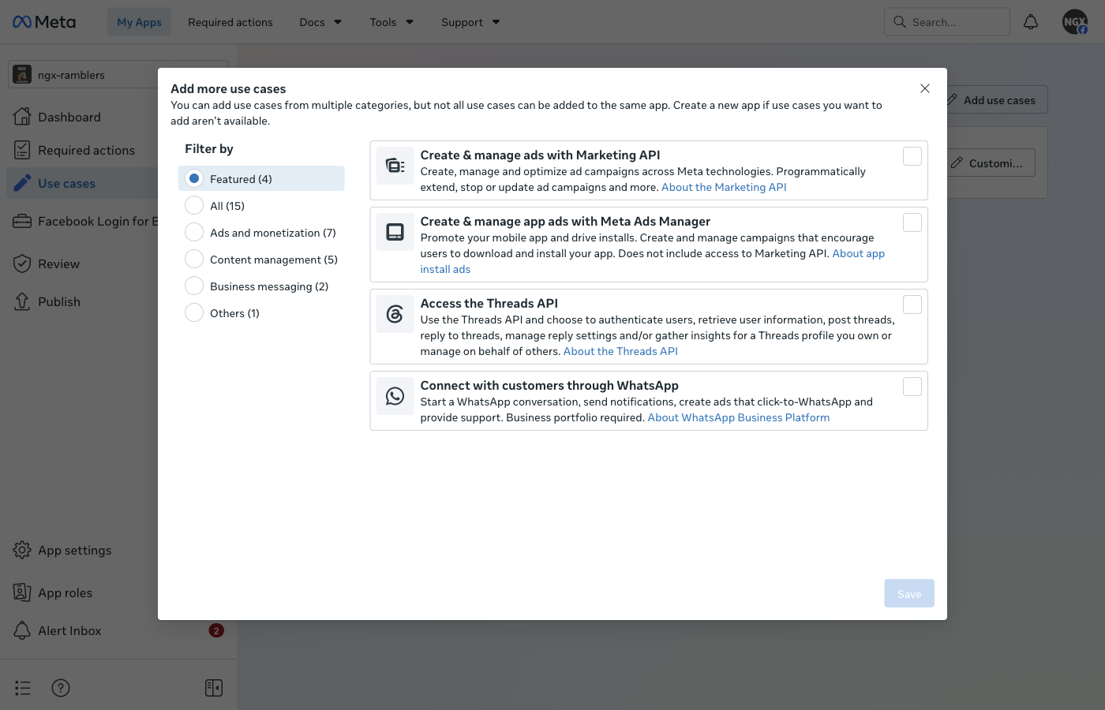Expand the Docs dropdown menu
Screen dimensions: 1105x710
point(320,22)
